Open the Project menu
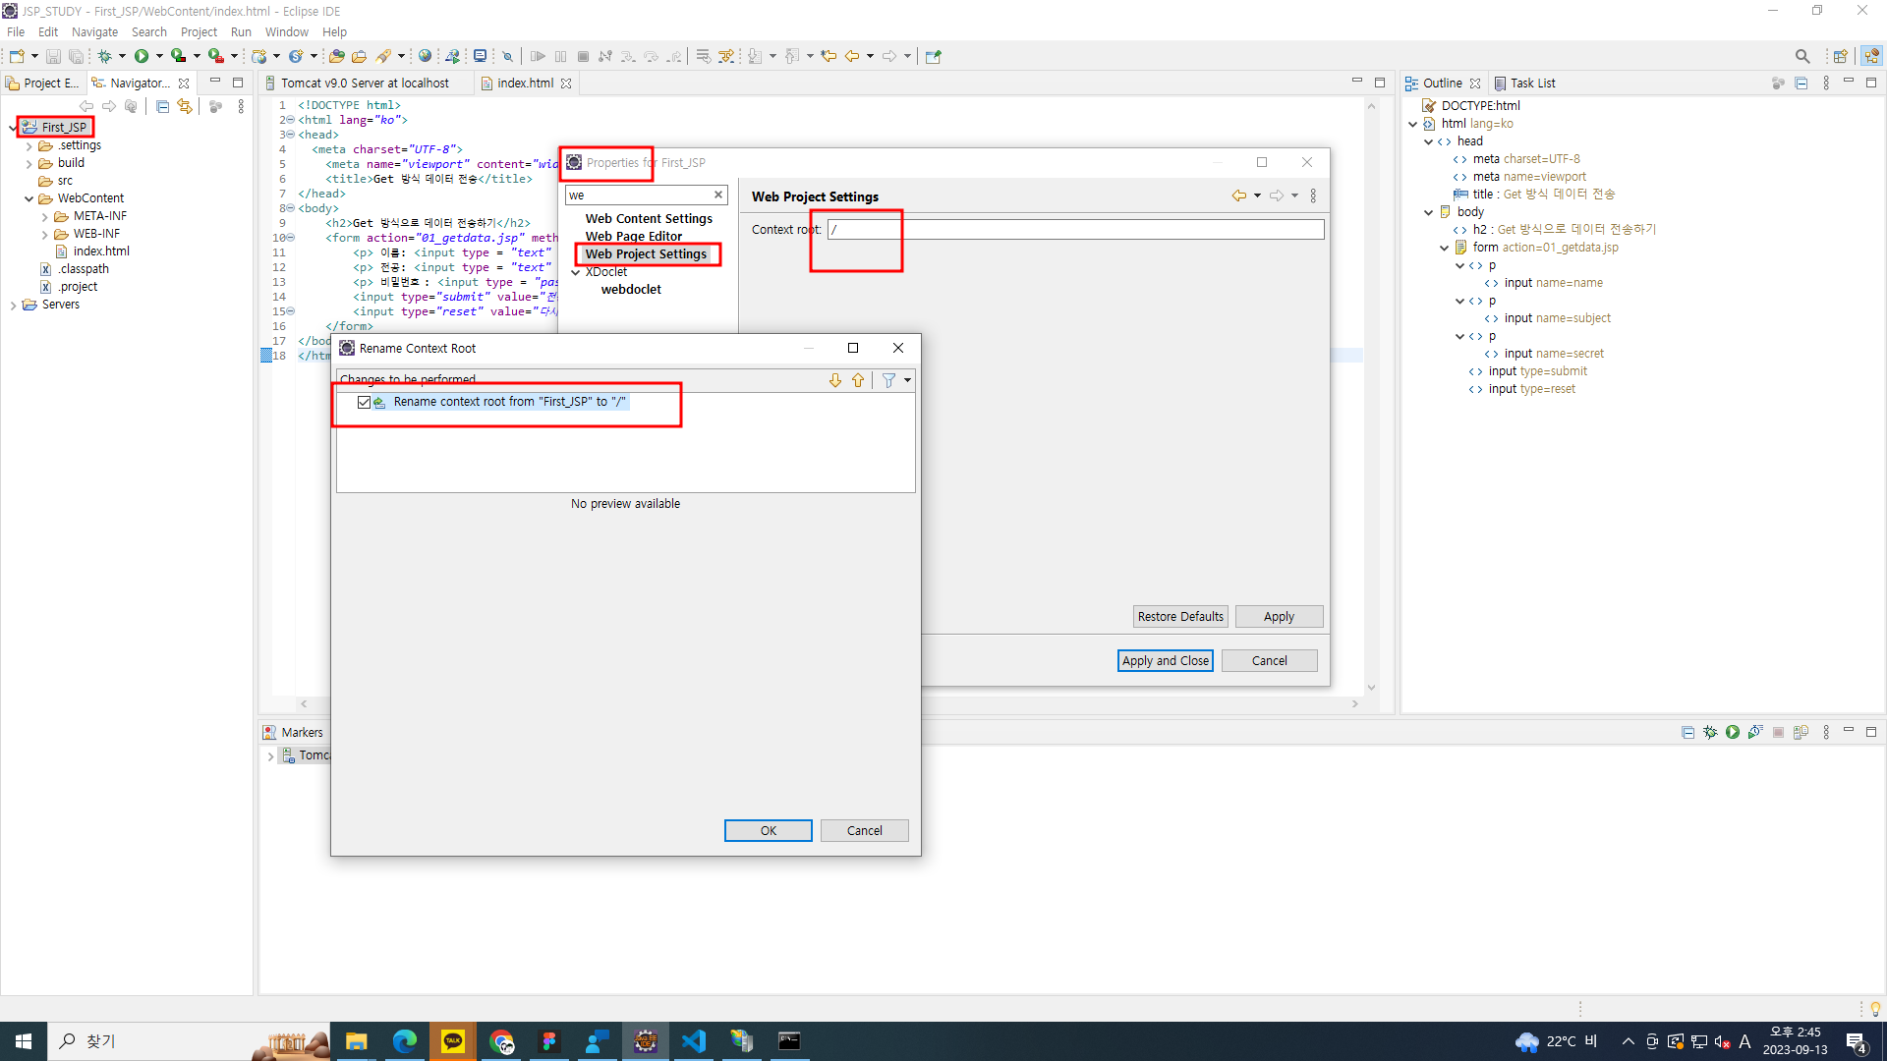Image resolution: width=1887 pixels, height=1061 pixels. (x=198, y=31)
